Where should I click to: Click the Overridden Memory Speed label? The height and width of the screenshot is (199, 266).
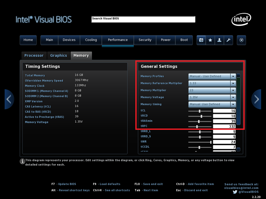[44, 81]
